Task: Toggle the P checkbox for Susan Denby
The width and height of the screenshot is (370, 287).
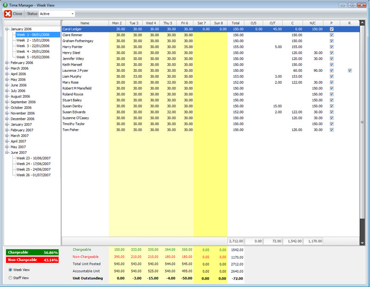Action: click(332, 106)
